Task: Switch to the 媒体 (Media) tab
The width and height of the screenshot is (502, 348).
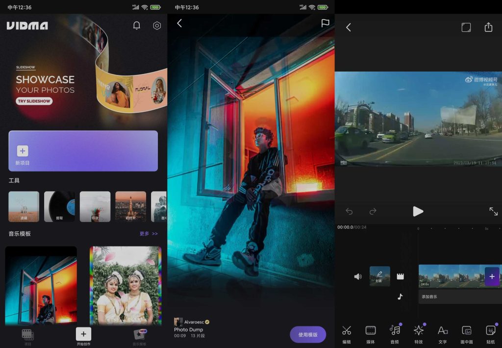Action: (371, 333)
